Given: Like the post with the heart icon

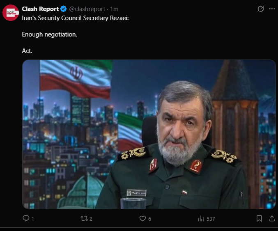Looking at the screenshot, I should [x=142, y=218].
